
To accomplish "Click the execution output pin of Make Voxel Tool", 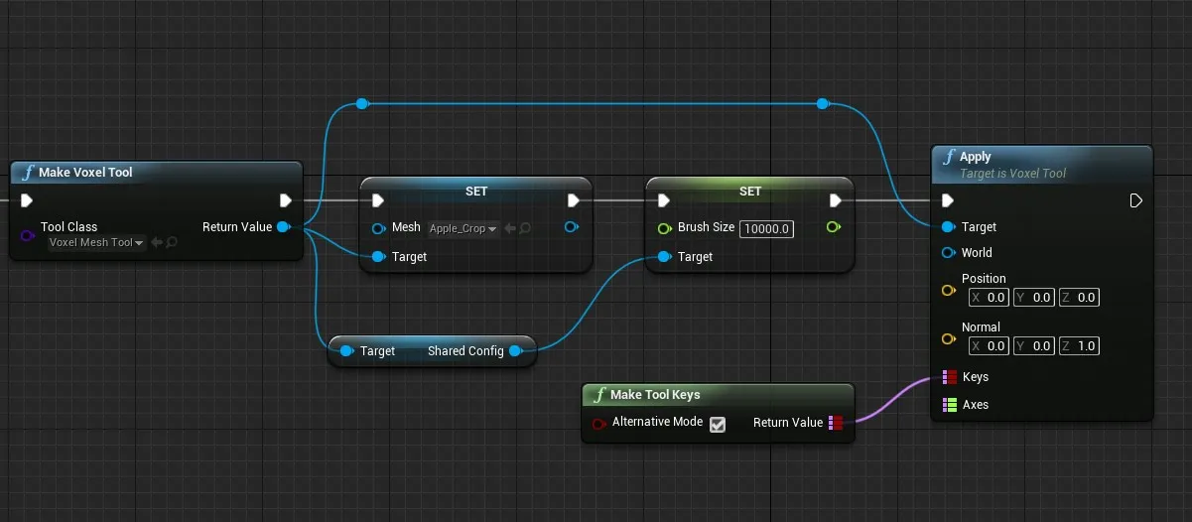I will point(286,200).
